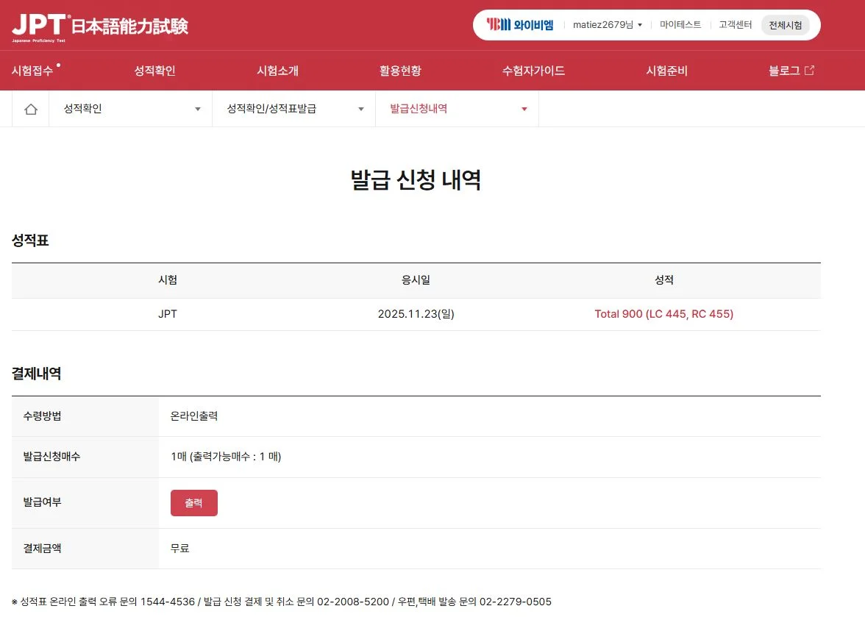Image resolution: width=865 pixels, height=617 pixels.
Task: Click the YBM 와이비엠 logo button
Action: [521, 24]
